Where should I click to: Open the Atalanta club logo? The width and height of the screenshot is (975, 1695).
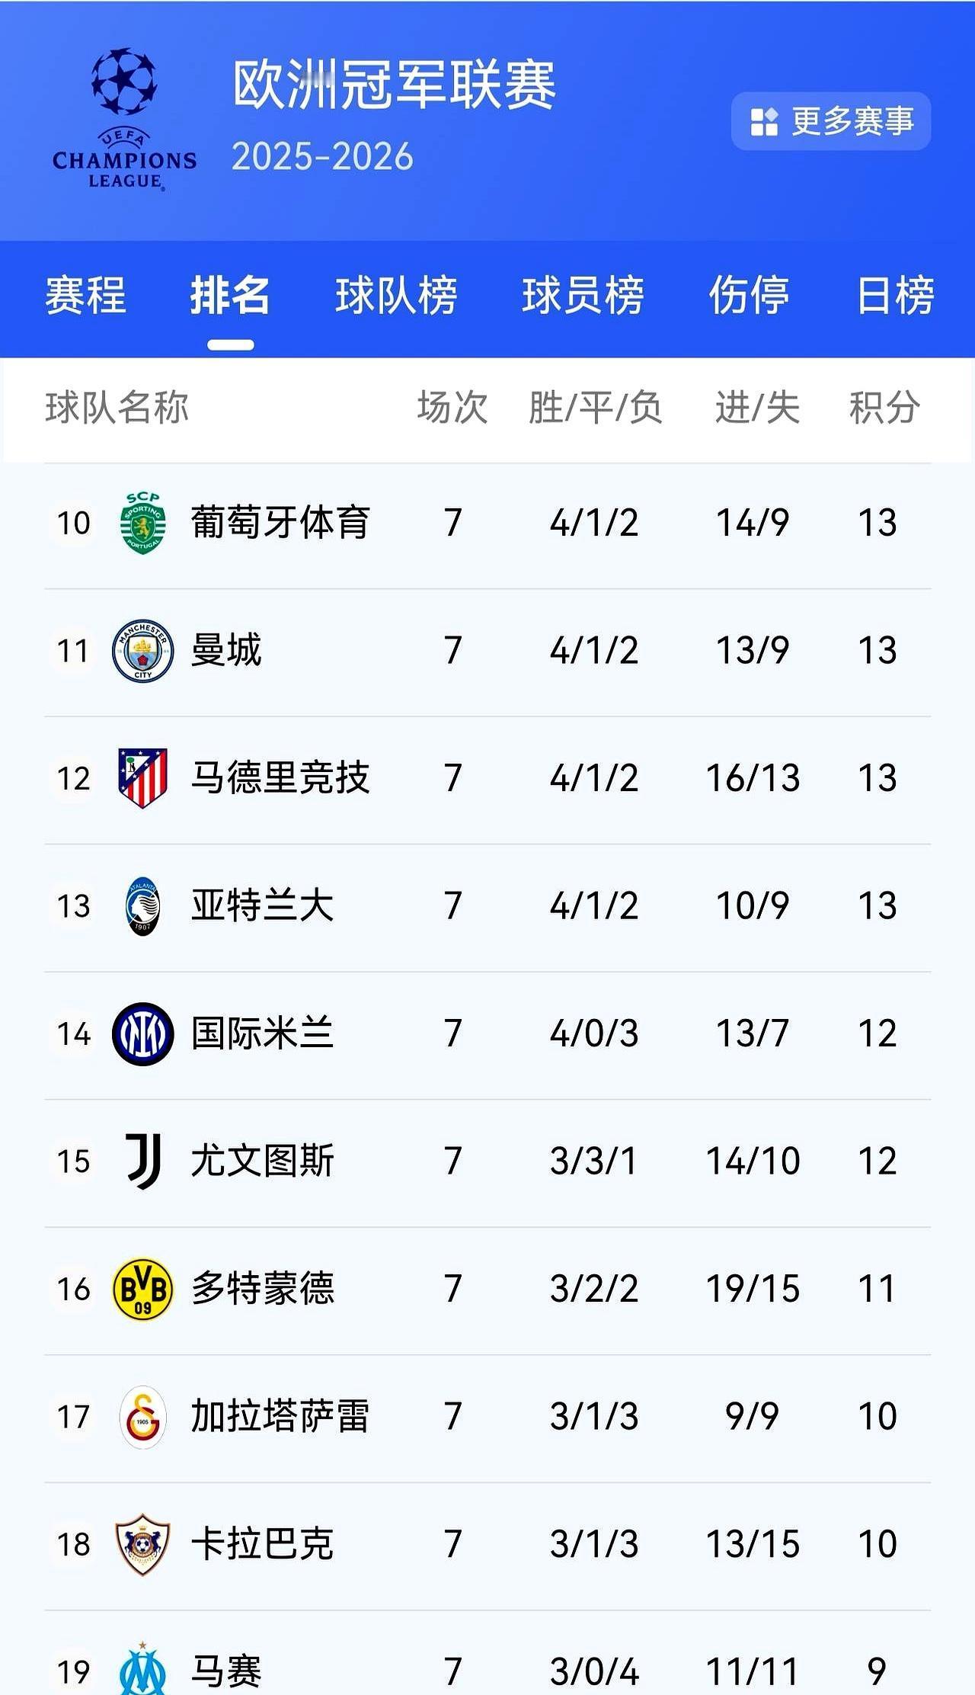[142, 906]
